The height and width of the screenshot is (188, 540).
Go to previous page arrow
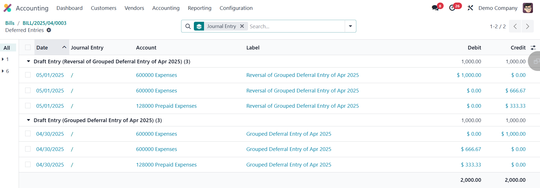pyautogui.click(x=515, y=26)
